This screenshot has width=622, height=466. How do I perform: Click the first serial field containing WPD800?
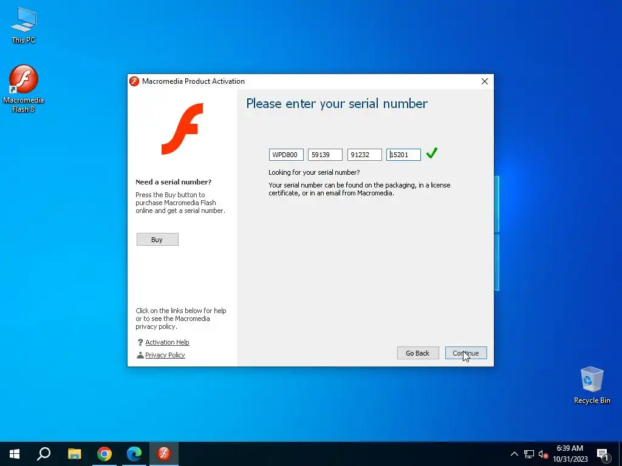coord(286,155)
